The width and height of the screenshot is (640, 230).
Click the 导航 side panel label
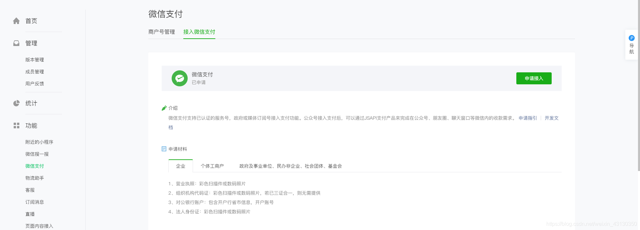point(632,49)
